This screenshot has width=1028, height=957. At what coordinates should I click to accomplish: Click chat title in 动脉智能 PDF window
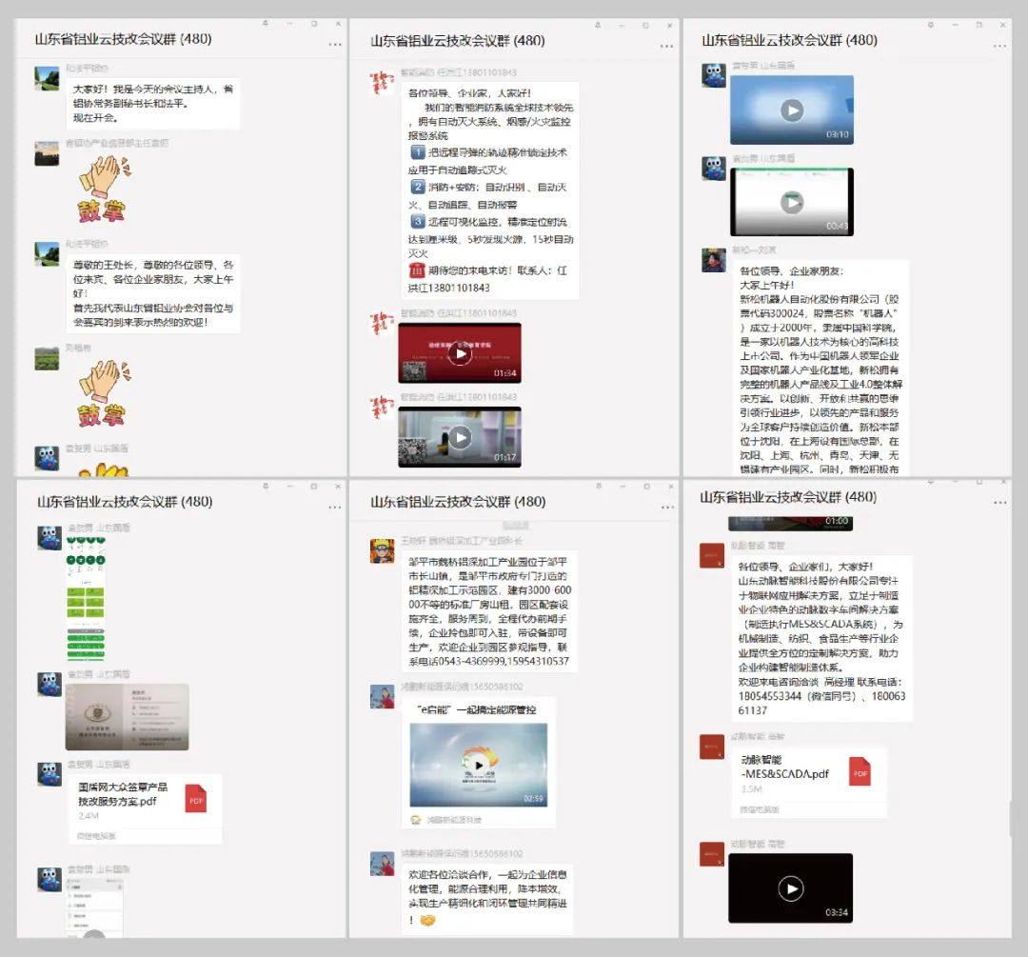[x=788, y=497]
